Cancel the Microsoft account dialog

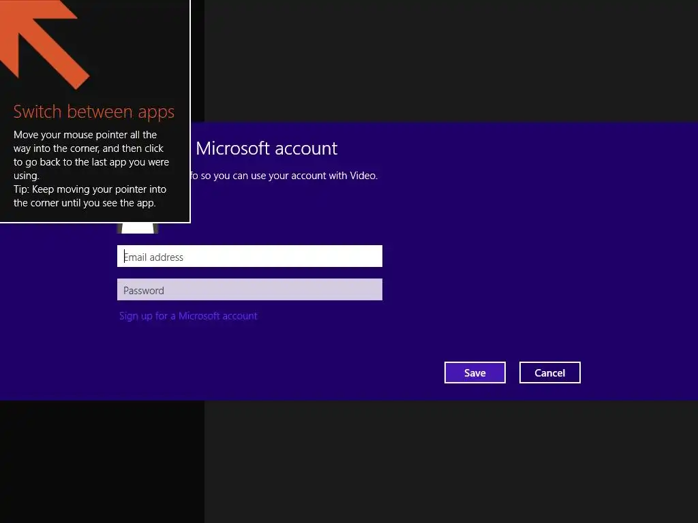[x=550, y=373]
